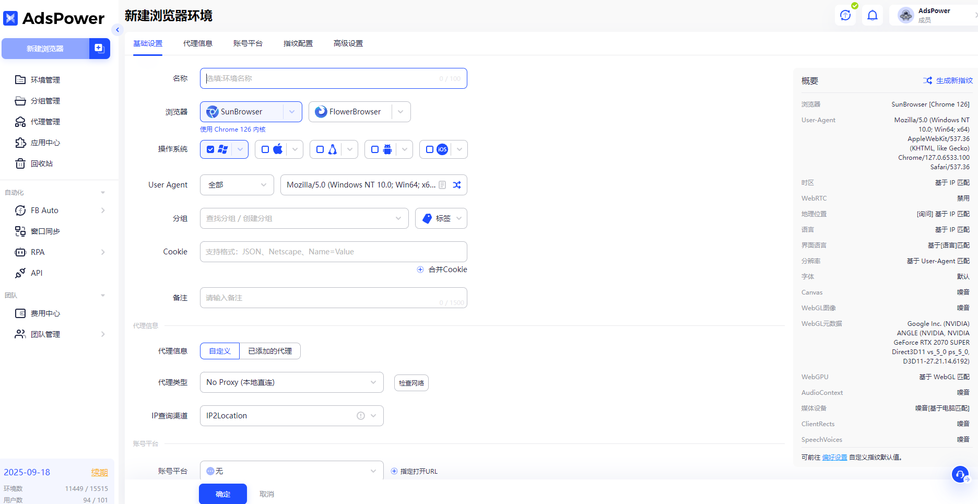Switch to 基础设置 tab

(x=148, y=43)
